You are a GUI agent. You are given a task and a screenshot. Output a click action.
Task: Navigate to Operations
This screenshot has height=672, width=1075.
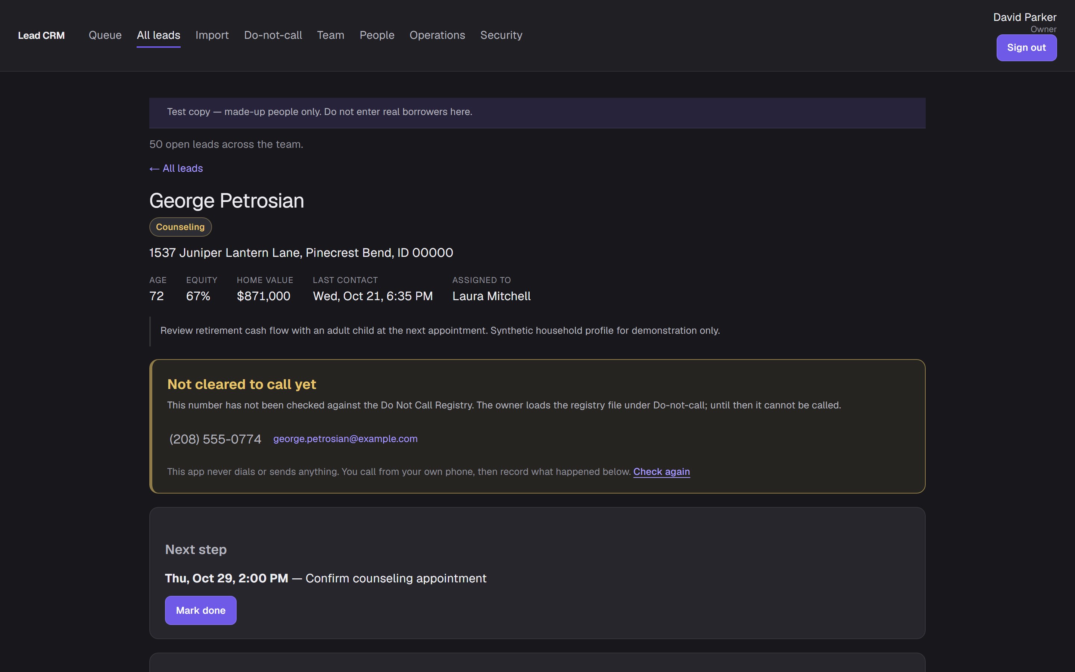(437, 35)
